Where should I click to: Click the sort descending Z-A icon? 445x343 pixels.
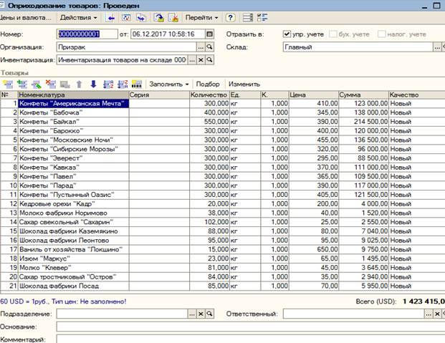(121, 84)
